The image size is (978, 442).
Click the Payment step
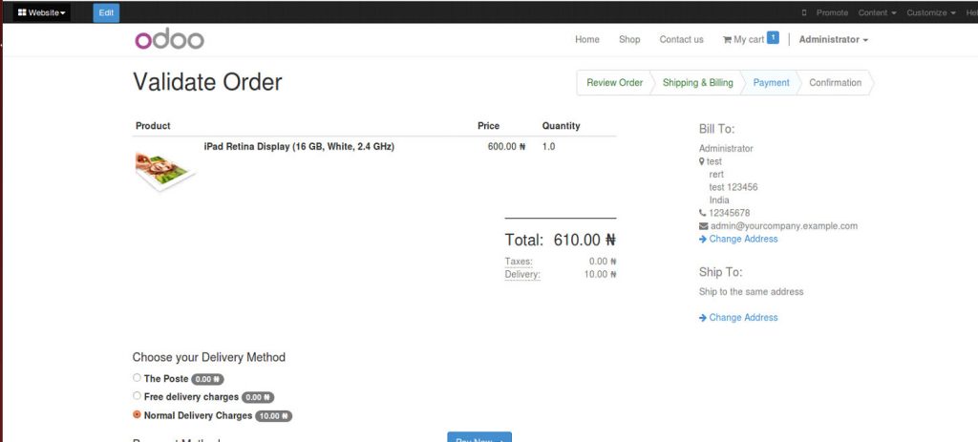(x=771, y=82)
